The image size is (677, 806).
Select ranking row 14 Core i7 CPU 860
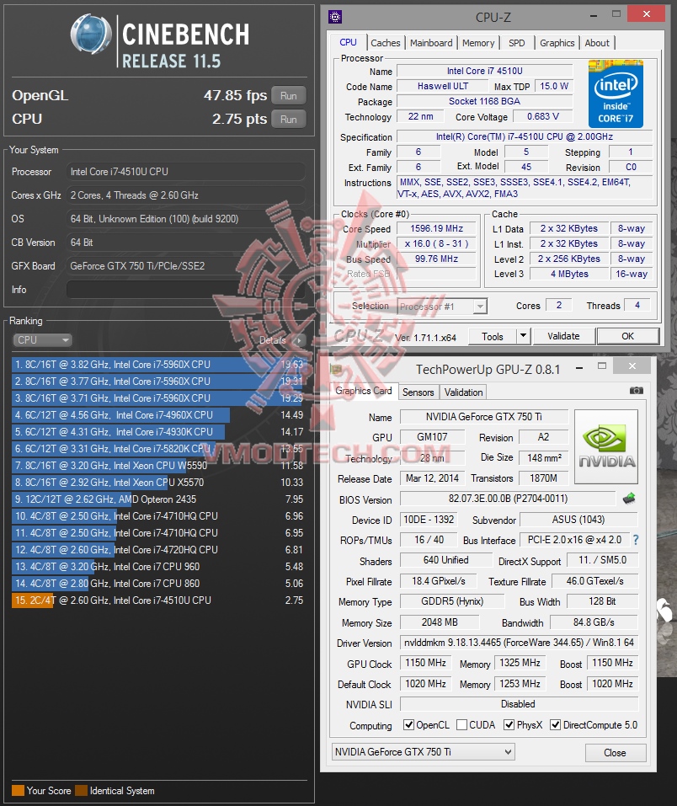[x=158, y=584]
